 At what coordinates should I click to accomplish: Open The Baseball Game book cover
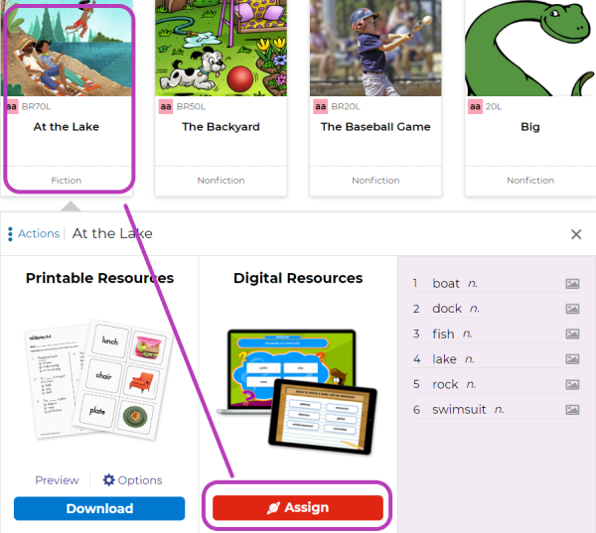(375, 48)
